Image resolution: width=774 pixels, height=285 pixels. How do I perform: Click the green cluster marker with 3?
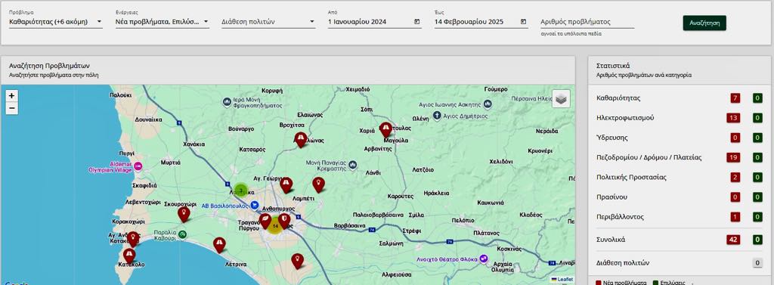point(240,191)
